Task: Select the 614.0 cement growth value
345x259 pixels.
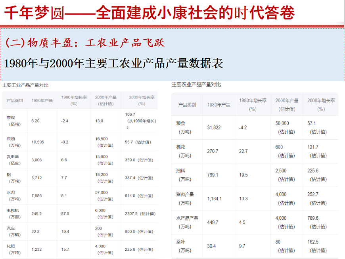Action: (130, 196)
